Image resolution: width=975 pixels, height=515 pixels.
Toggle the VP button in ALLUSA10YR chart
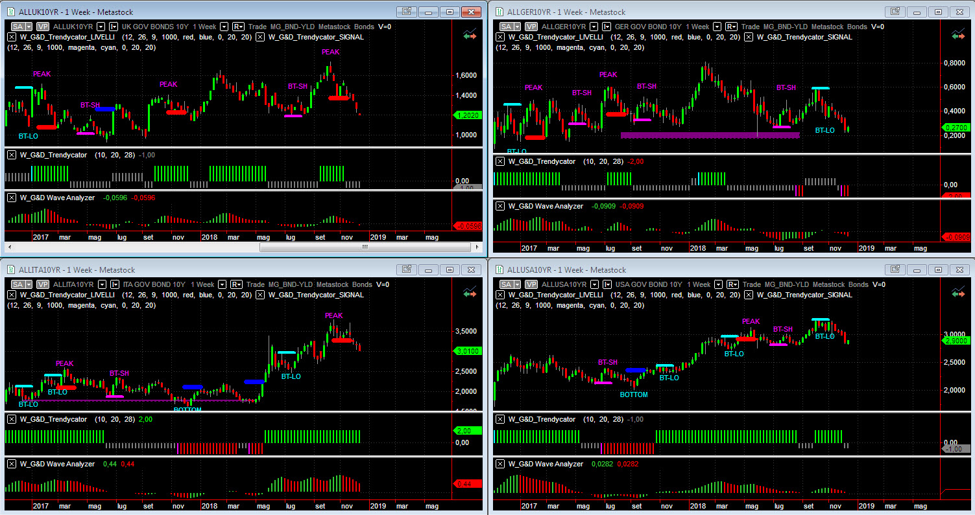[x=531, y=284]
